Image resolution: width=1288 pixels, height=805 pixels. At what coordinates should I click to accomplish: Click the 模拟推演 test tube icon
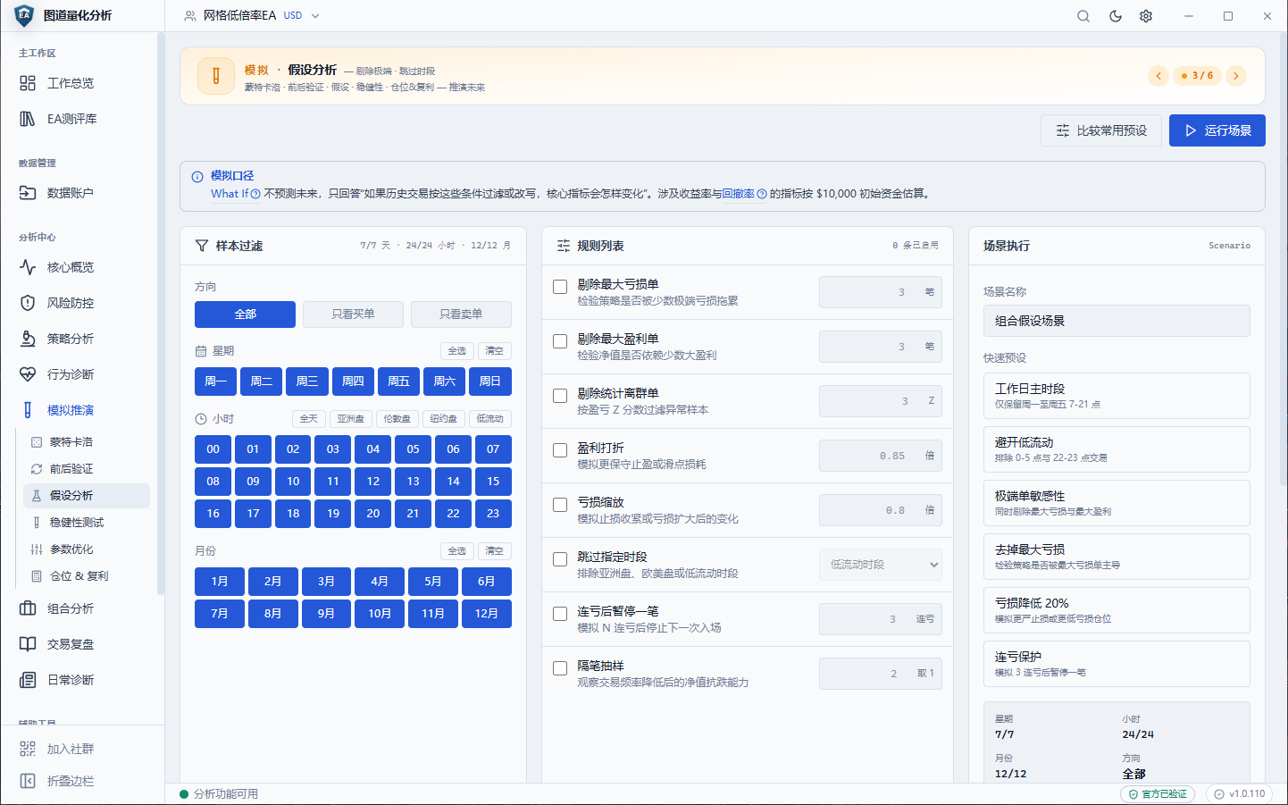coord(28,410)
